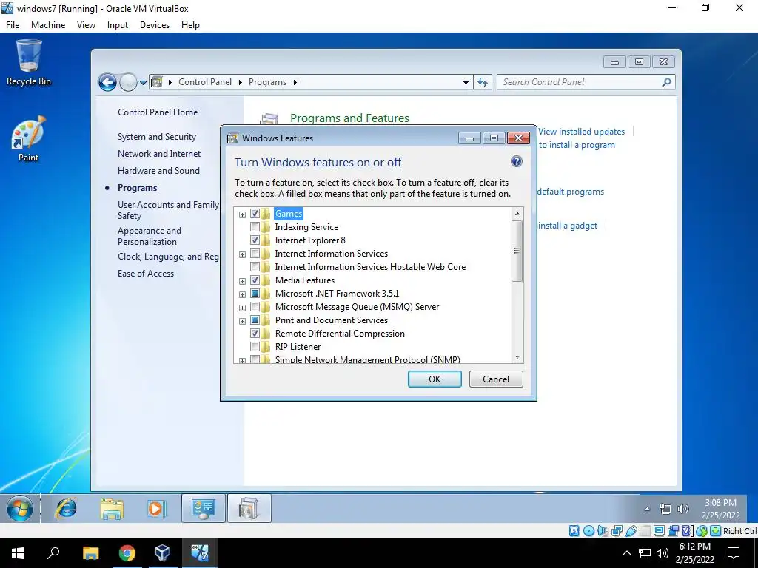The height and width of the screenshot is (568, 758).
Task: Click the guest volume speaker tray icon
Action: pos(683,509)
